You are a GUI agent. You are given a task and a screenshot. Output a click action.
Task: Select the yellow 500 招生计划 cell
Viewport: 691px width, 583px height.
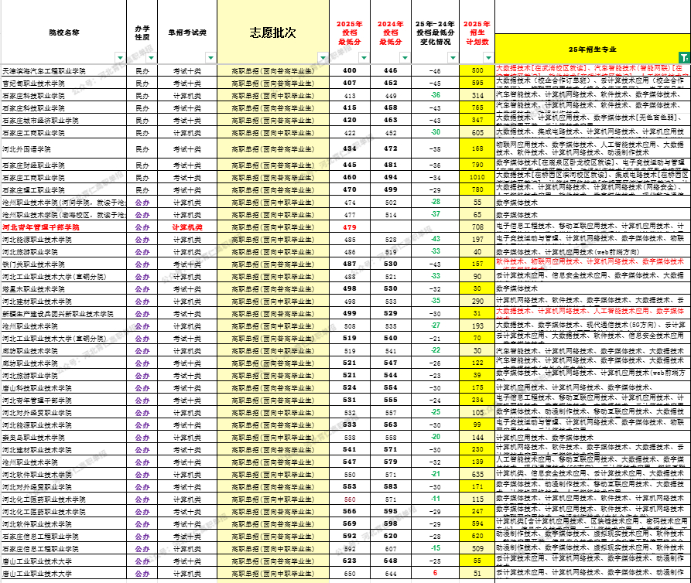(477, 70)
